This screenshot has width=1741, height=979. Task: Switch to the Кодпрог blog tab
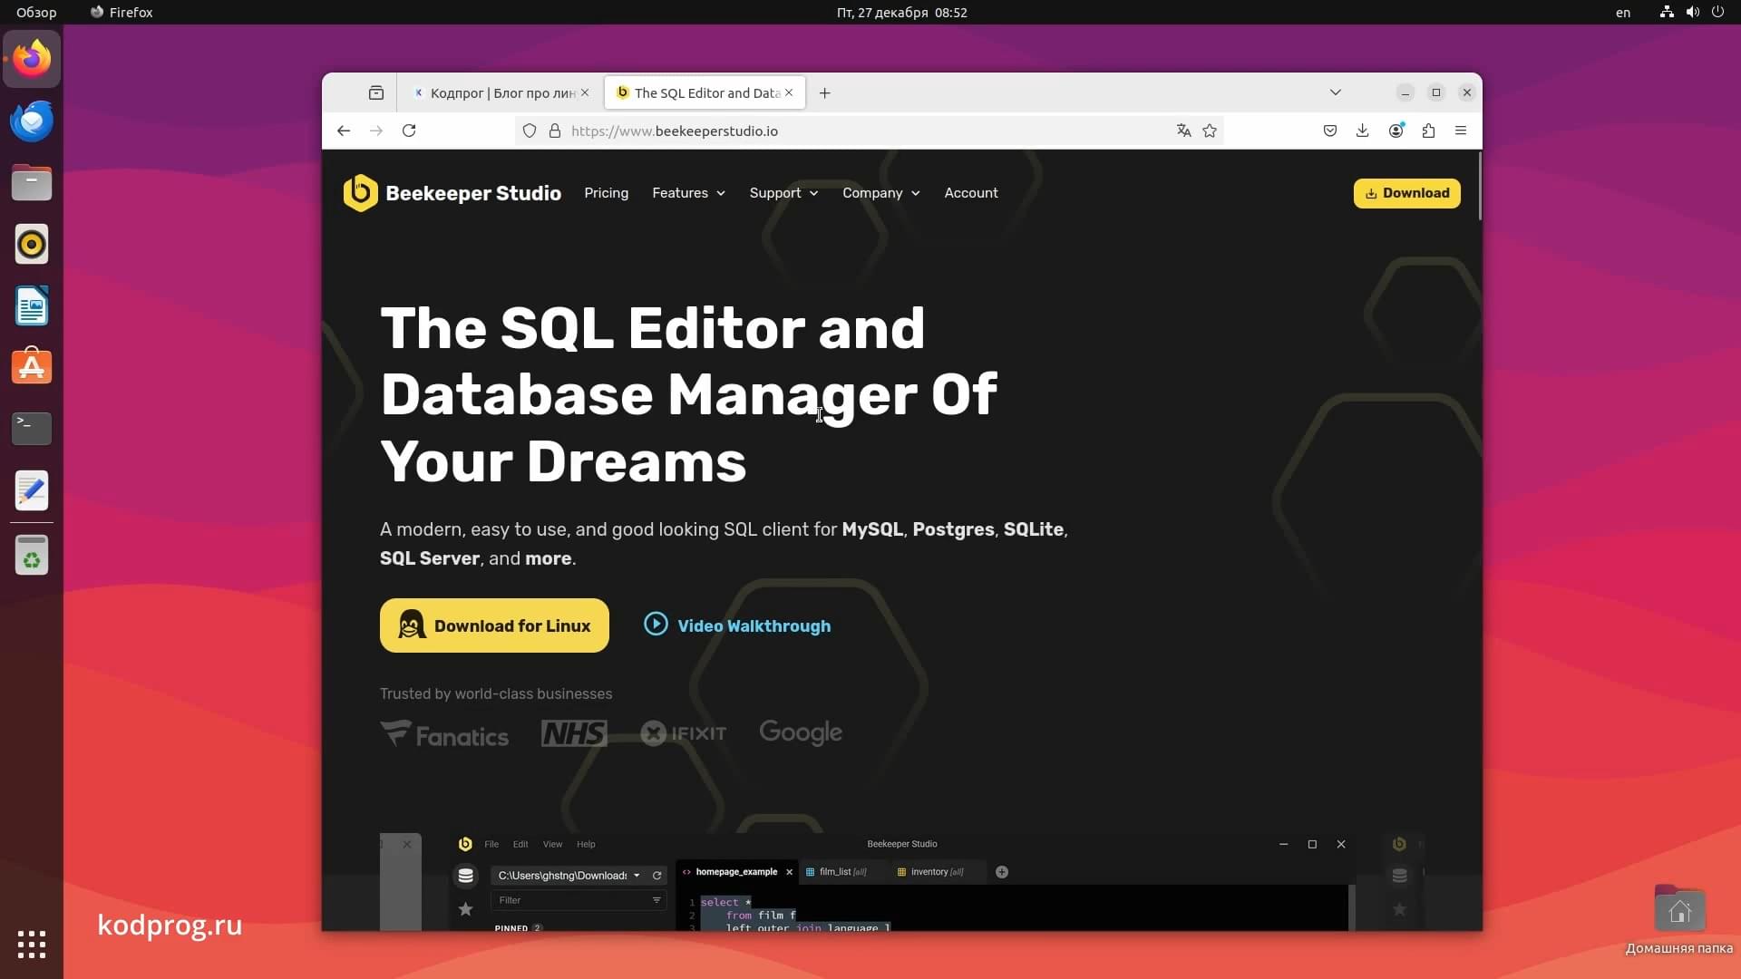coord(493,92)
